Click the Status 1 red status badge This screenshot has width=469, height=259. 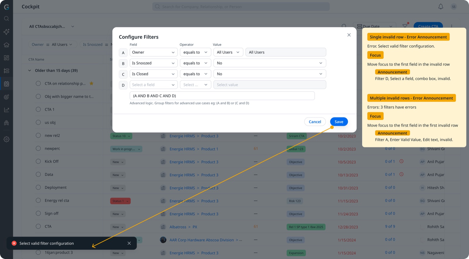(120, 201)
